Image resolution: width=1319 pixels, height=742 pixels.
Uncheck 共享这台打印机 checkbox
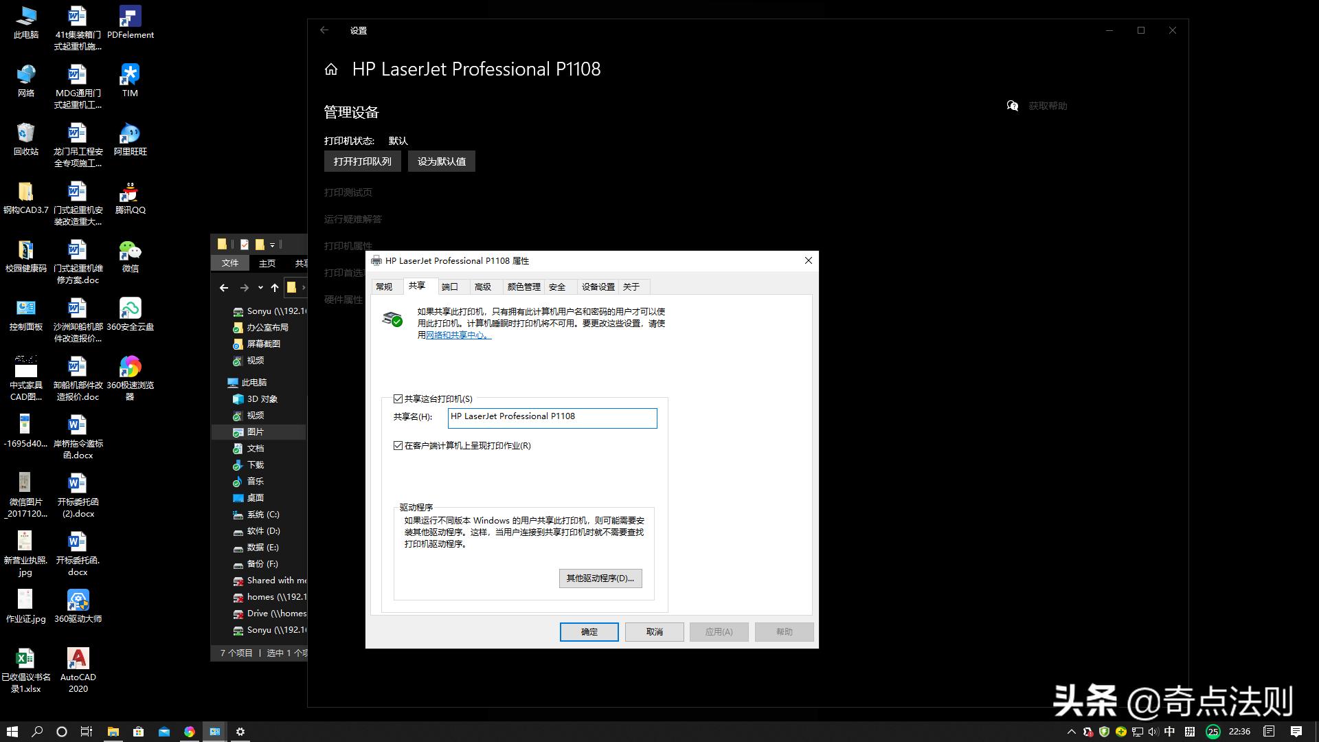(398, 398)
